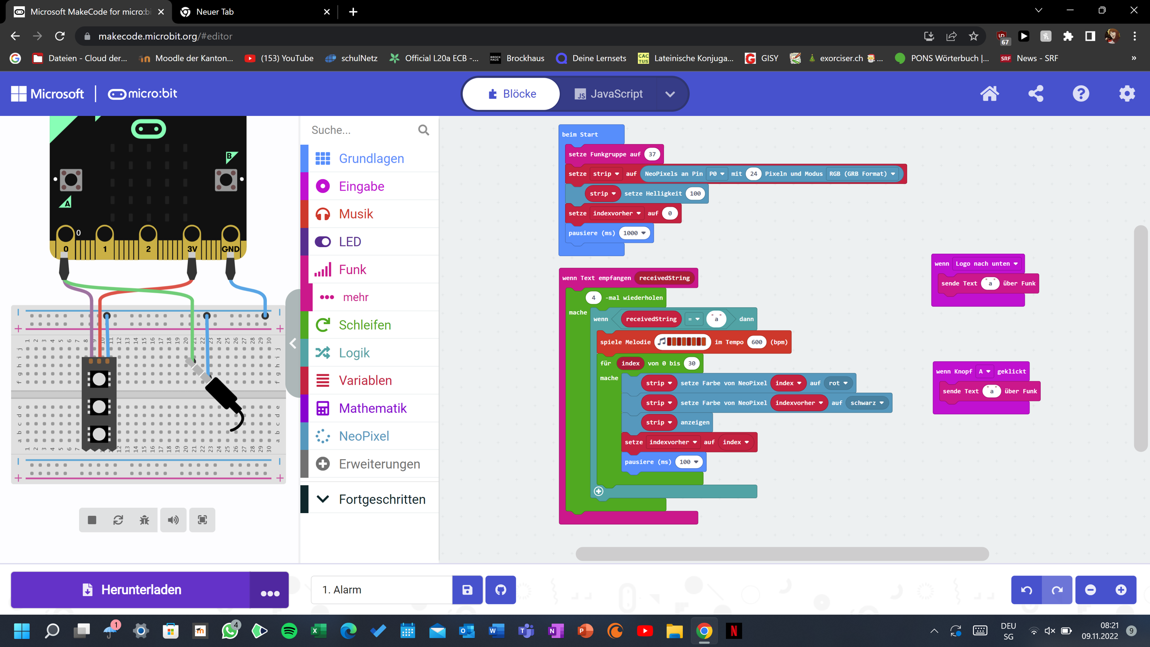
Task: Select the Musik category in the toolbox
Action: [x=355, y=213]
